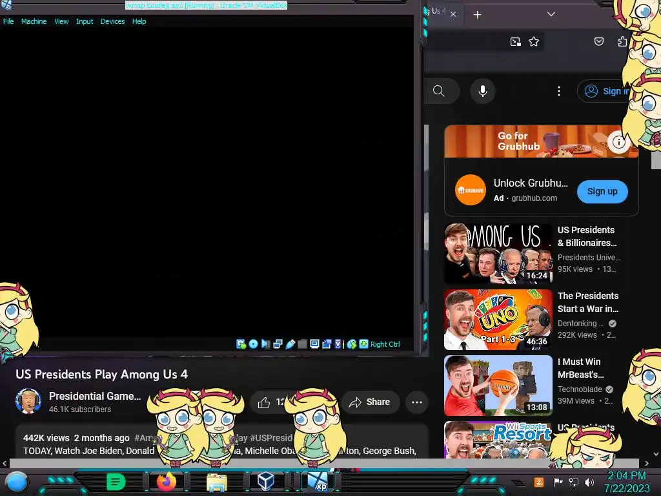
Task: Open USB devices icon in VirtualBox status bar
Action: click(x=290, y=344)
